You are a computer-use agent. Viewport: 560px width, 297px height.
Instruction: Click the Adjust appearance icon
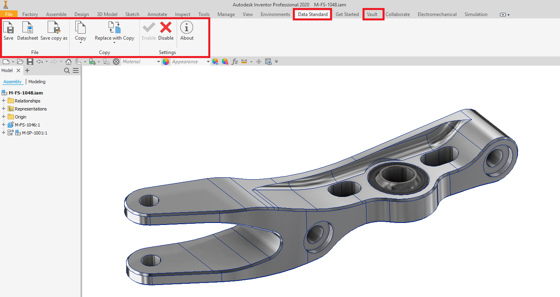[x=215, y=62]
